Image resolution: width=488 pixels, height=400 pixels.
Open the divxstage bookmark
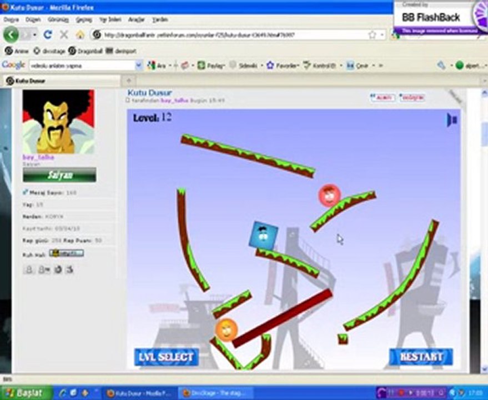(x=50, y=51)
